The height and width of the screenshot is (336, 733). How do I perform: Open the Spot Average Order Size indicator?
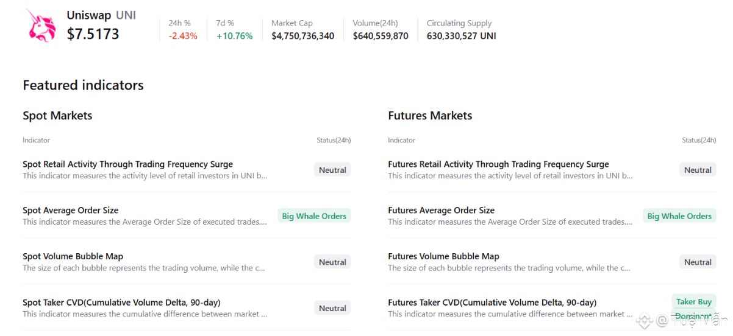(x=71, y=211)
